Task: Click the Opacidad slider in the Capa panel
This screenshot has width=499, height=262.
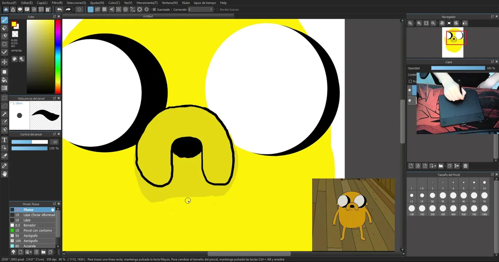Action: [x=458, y=68]
